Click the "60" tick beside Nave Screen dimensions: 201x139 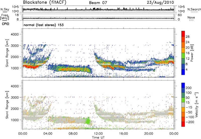click(180, 15)
